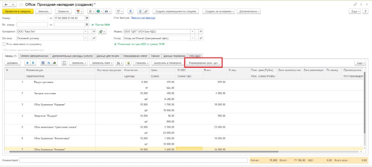Open "Данные для печати" tab
The height and width of the screenshot is (167, 372).
click(x=108, y=56)
